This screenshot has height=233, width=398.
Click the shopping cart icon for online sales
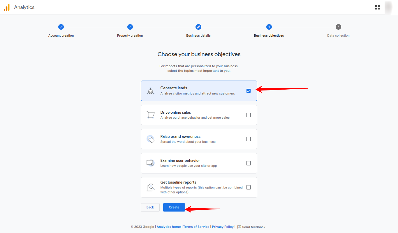point(150,115)
